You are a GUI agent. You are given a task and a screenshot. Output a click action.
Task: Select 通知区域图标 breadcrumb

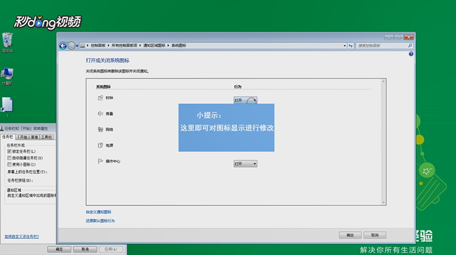[154, 46]
